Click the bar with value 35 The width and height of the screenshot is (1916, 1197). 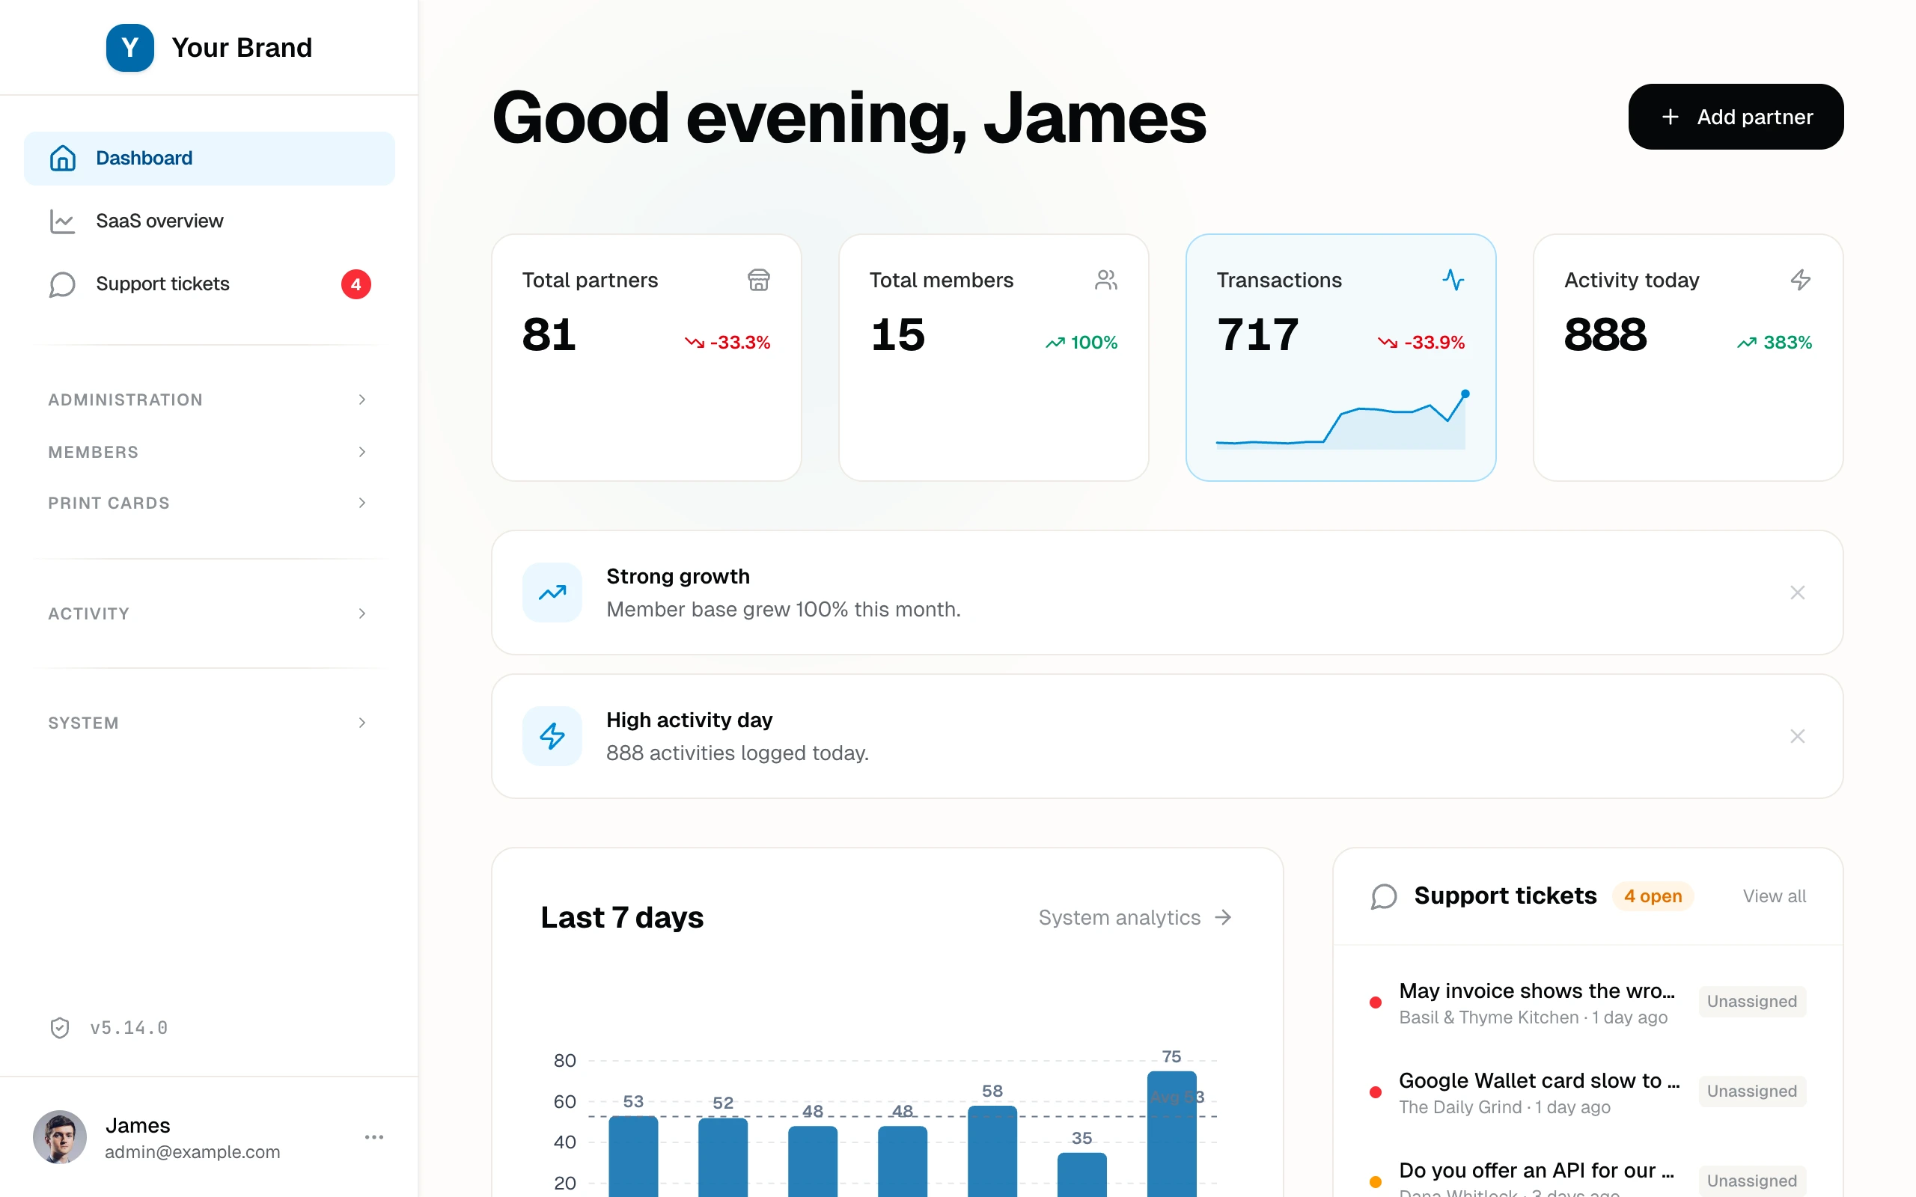pyautogui.click(x=1081, y=1175)
